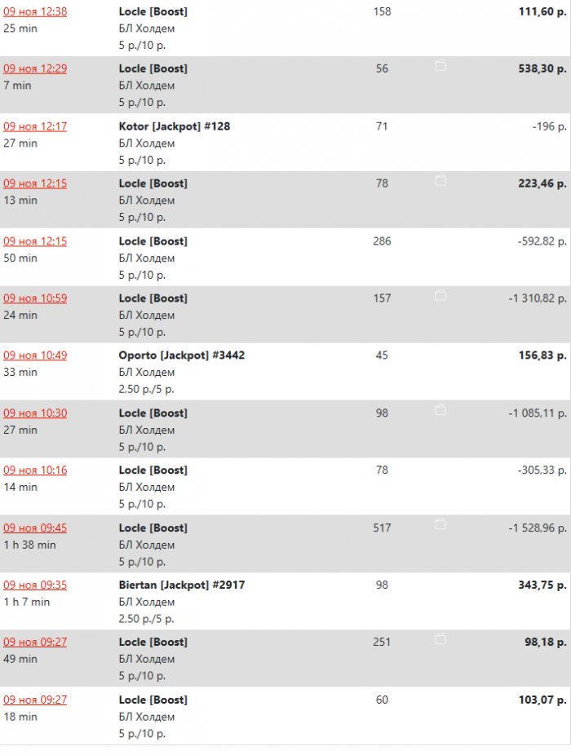Open 09 ноя 12:15 link for 50 min session
This screenshot has height=755, width=571.
[35, 241]
